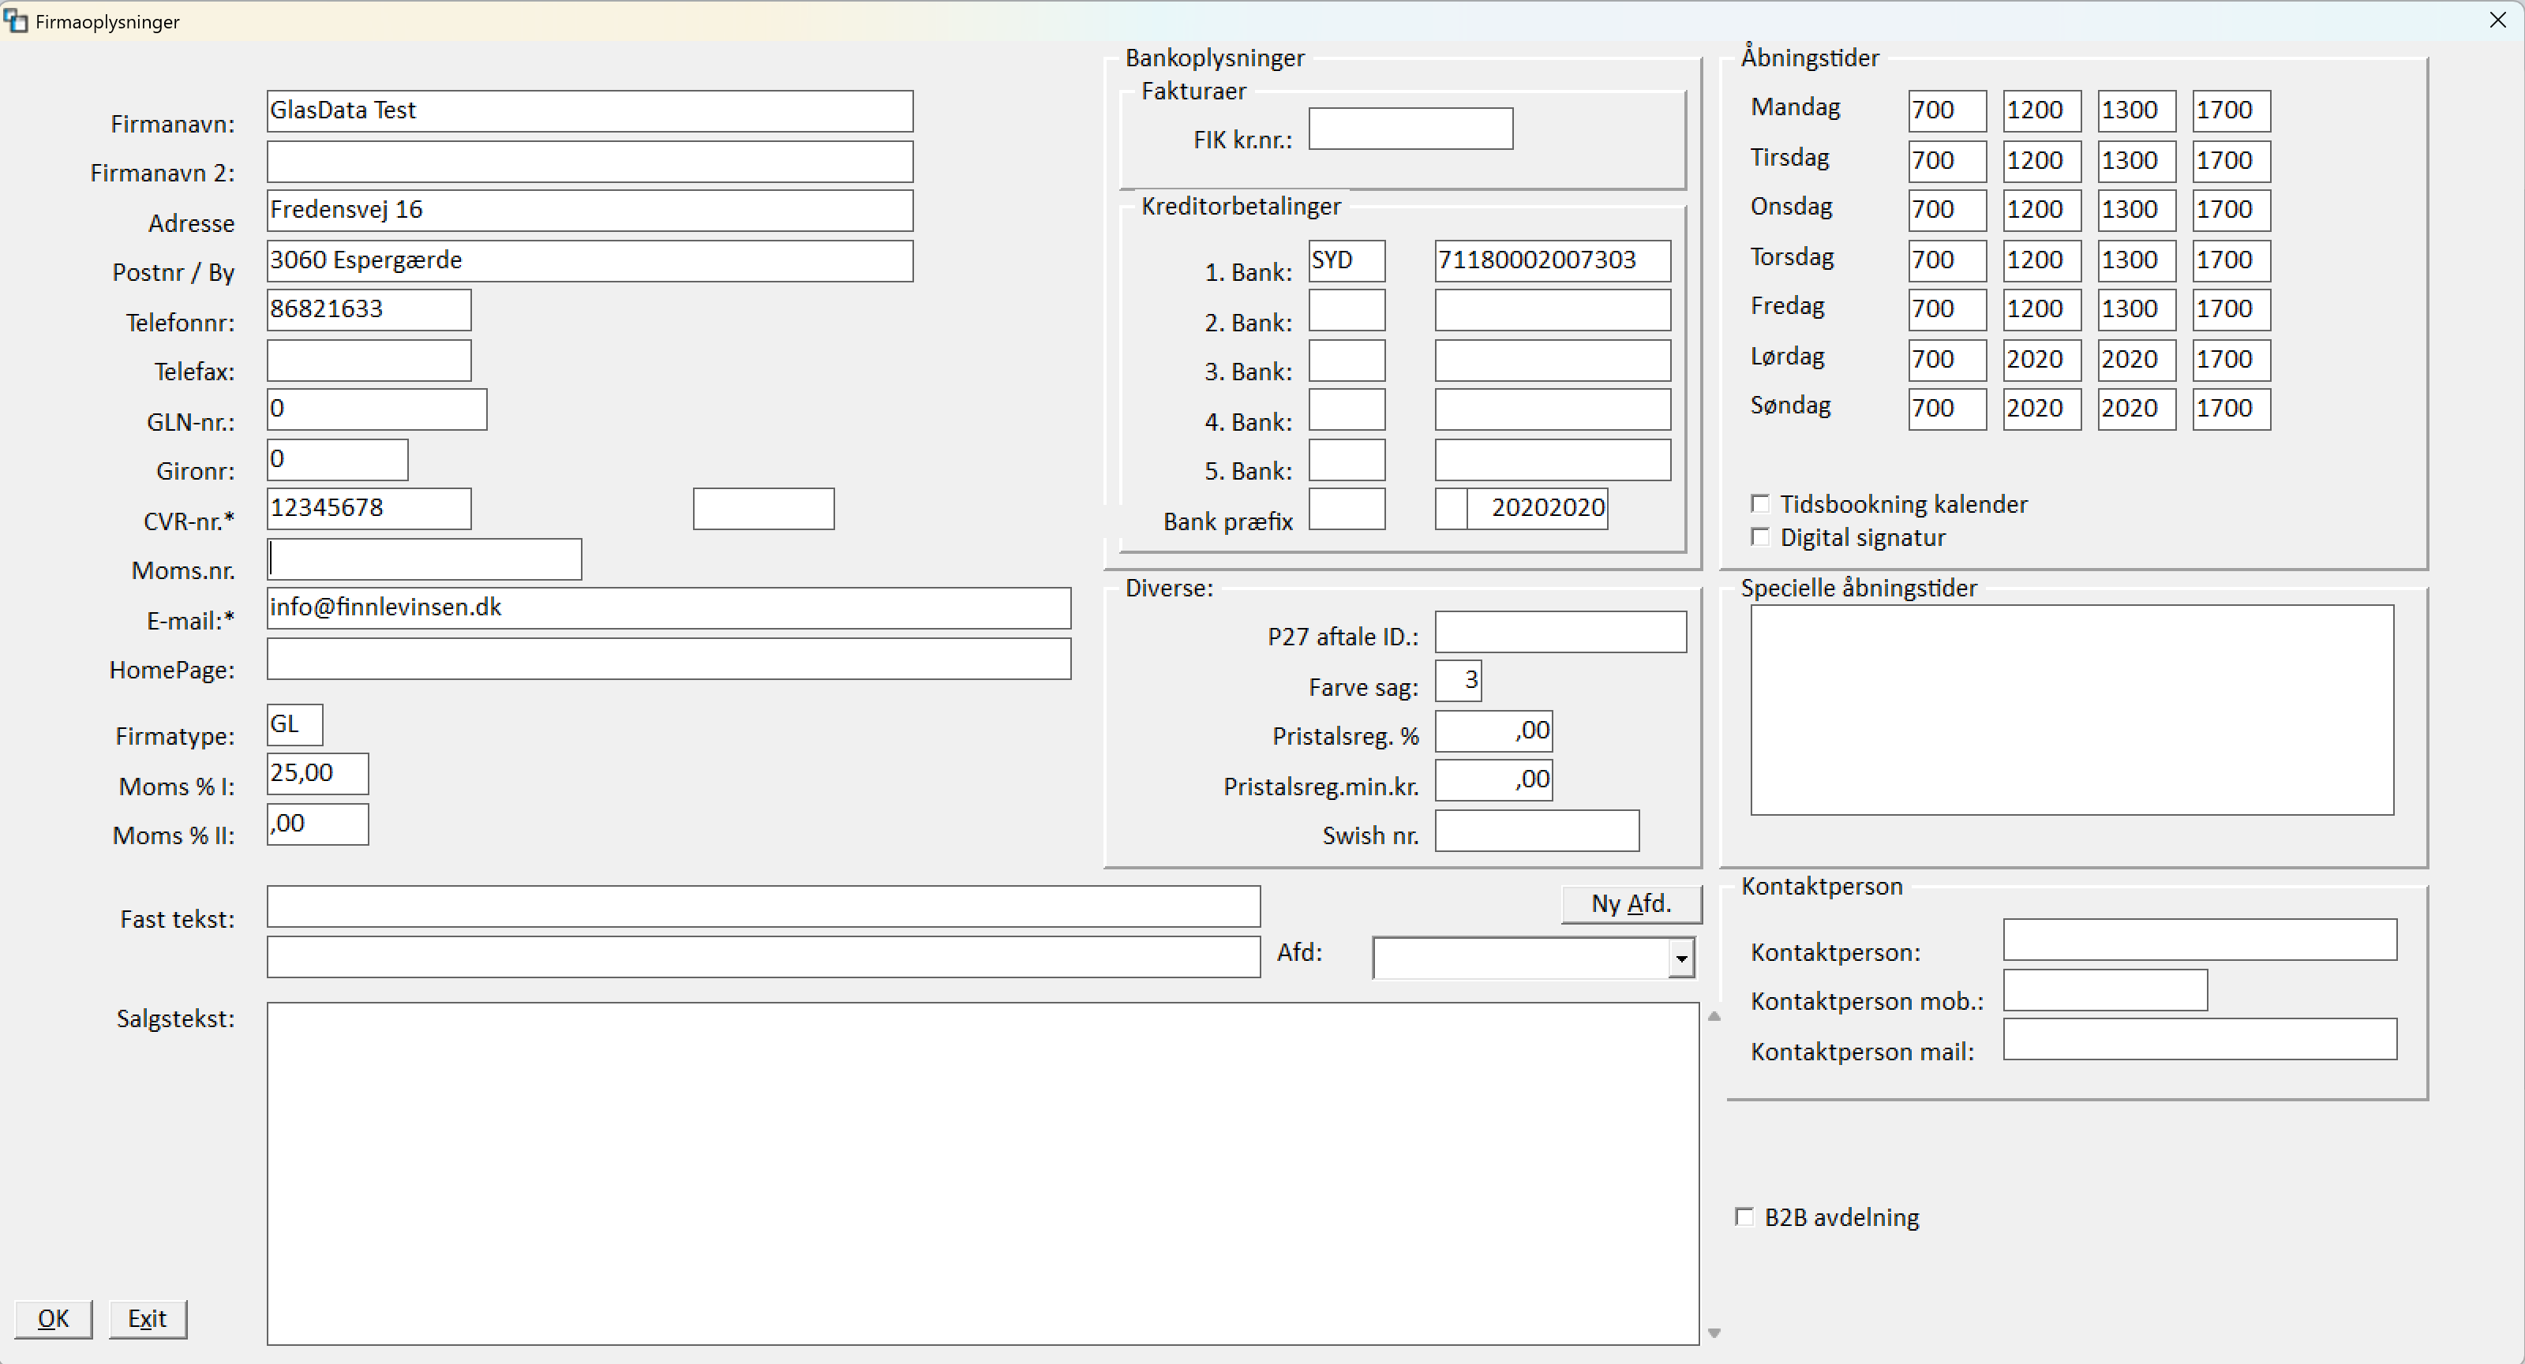Click the Postnr / By field
Viewport: 2525px width, 1364px height.
(x=590, y=260)
